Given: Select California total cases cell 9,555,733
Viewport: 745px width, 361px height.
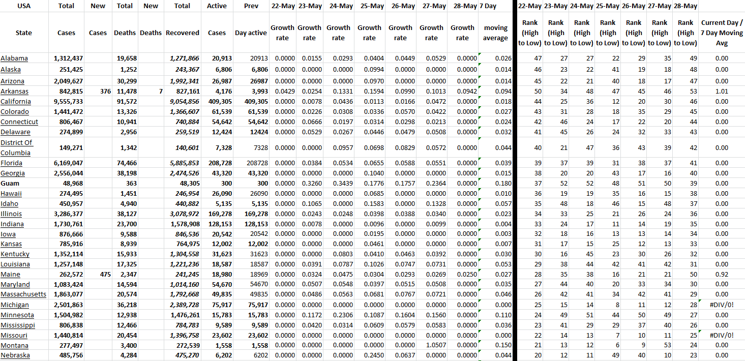Looking at the screenshot, I should click(x=68, y=102).
